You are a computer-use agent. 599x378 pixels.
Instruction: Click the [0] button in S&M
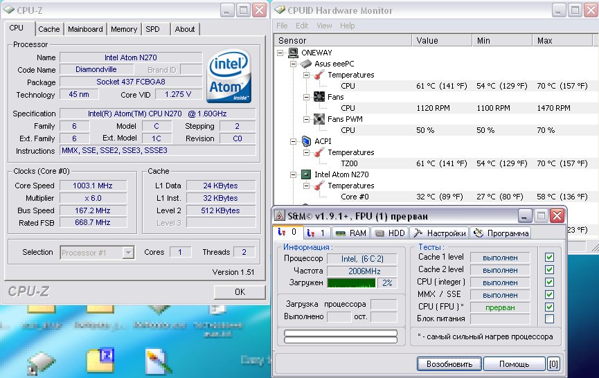tap(553, 364)
